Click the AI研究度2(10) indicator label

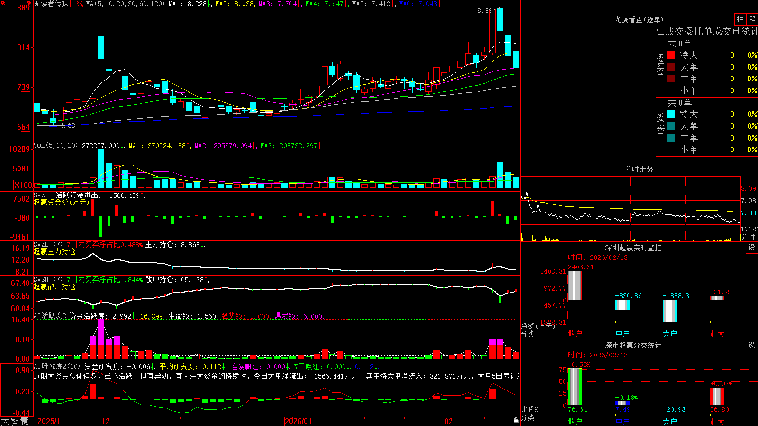click(57, 366)
